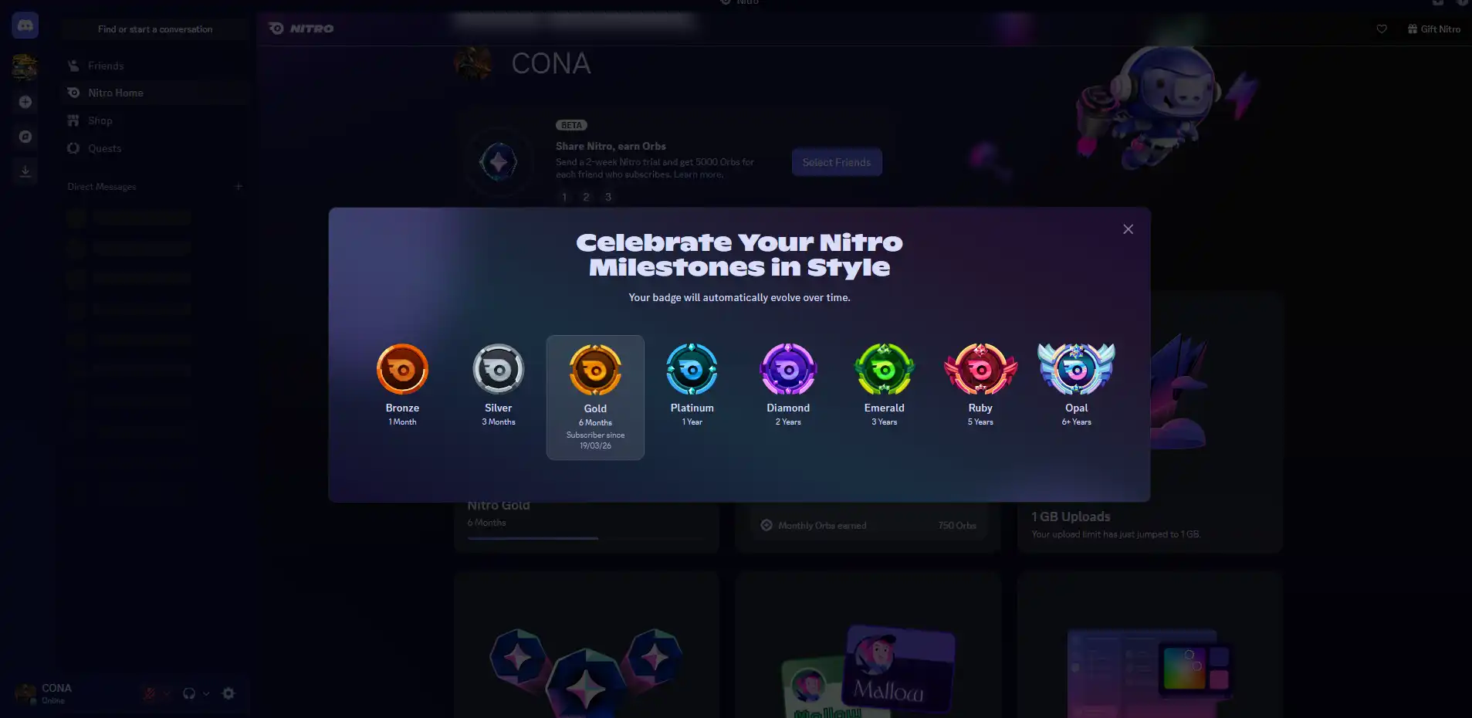This screenshot has width=1472, height=718.
Task: Toggle headphones deafen in user panel
Action: point(189,693)
